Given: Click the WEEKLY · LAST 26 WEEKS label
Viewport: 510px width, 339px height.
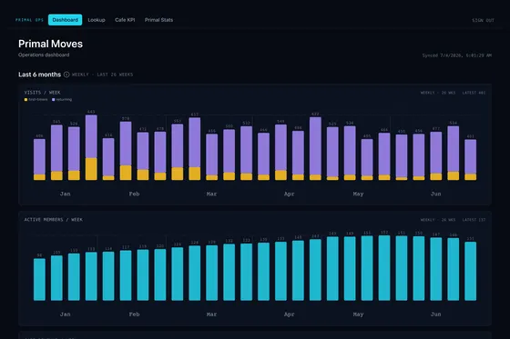Looking at the screenshot, I should [x=102, y=75].
